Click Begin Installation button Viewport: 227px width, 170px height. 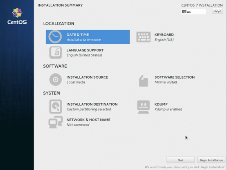(211, 160)
